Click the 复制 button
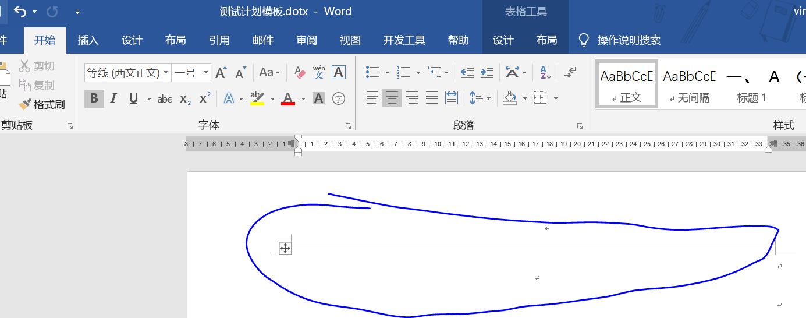This screenshot has width=806, height=318. (x=37, y=85)
